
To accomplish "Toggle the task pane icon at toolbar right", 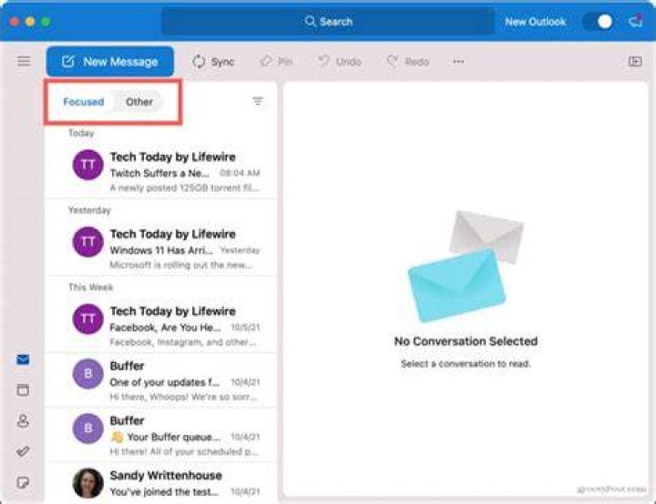I will pos(635,62).
